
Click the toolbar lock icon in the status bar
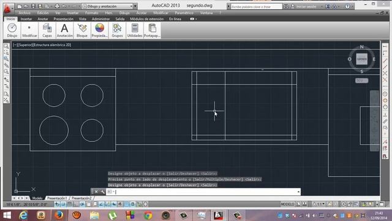pos(350,204)
